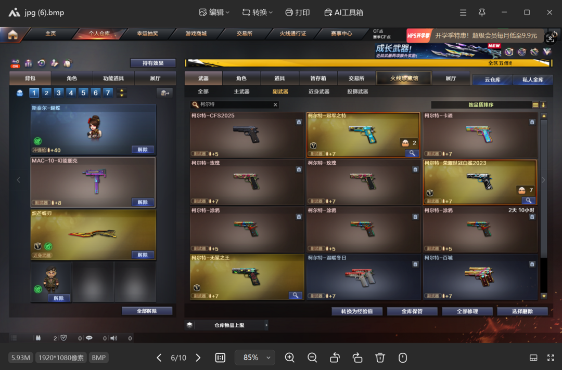Click the blue backpack preset icon

pyautogui.click(x=20, y=93)
